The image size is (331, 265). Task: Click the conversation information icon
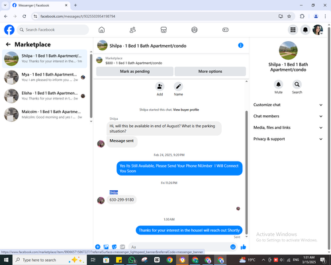coord(241,45)
